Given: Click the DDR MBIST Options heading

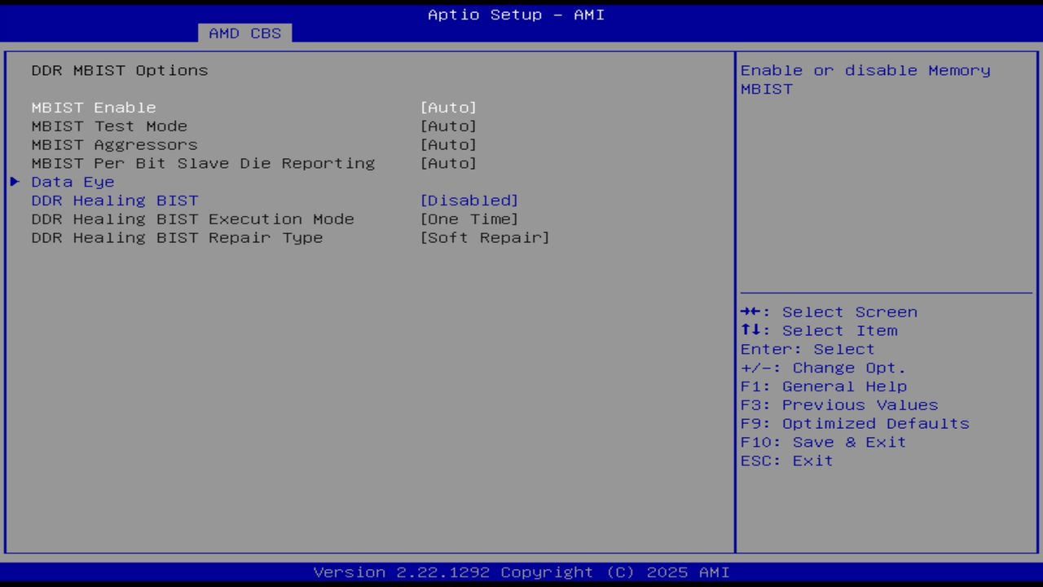Looking at the screenshot, I should [120, 71].
